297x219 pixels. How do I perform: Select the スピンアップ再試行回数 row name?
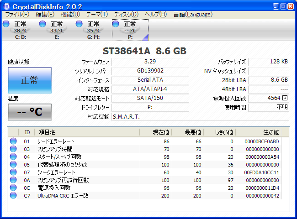pos(63,180)
